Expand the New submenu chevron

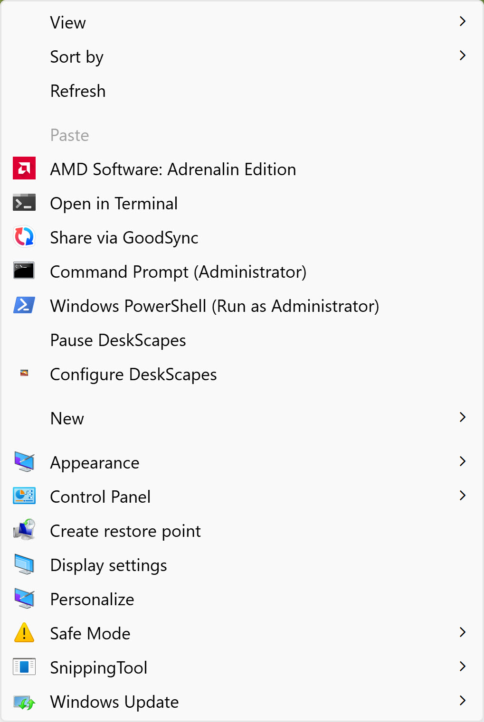[x=463, y=417]
